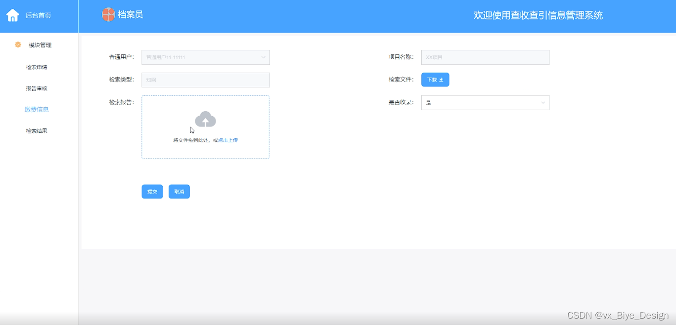
Task: Click the 欢迎使用查收查引信息管理系统 title
Action: tap(538, 15)
